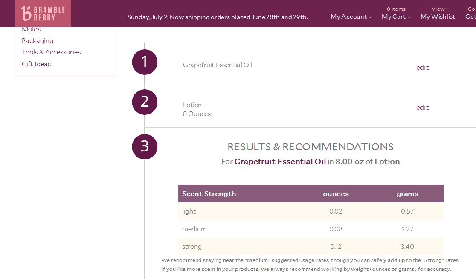Click the shipping notice banner text
The height and width of the screenshot is (279, 476).
point(218,17)
